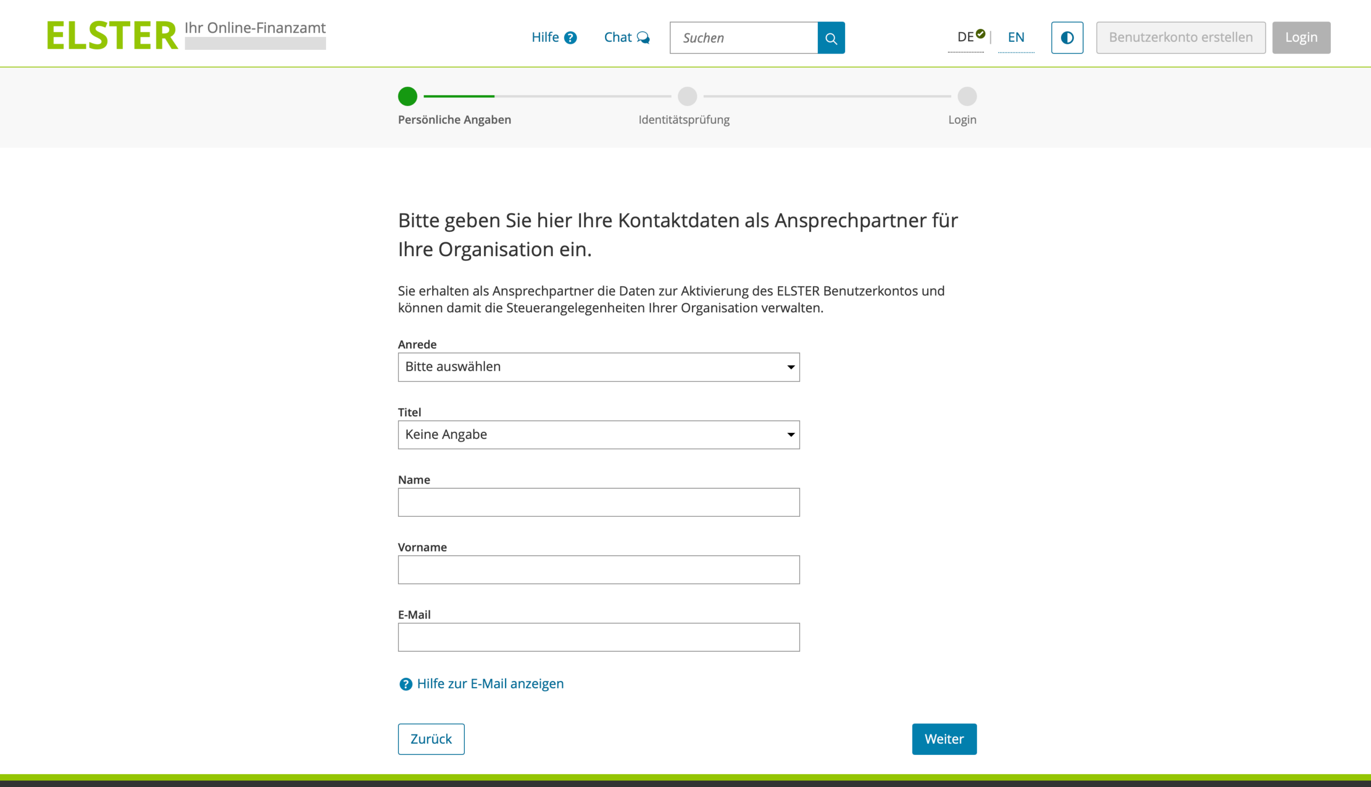Click Benutzerkonto erstellen button
The width and height of the screenshot is (1371, 787).
(1180, 38)
